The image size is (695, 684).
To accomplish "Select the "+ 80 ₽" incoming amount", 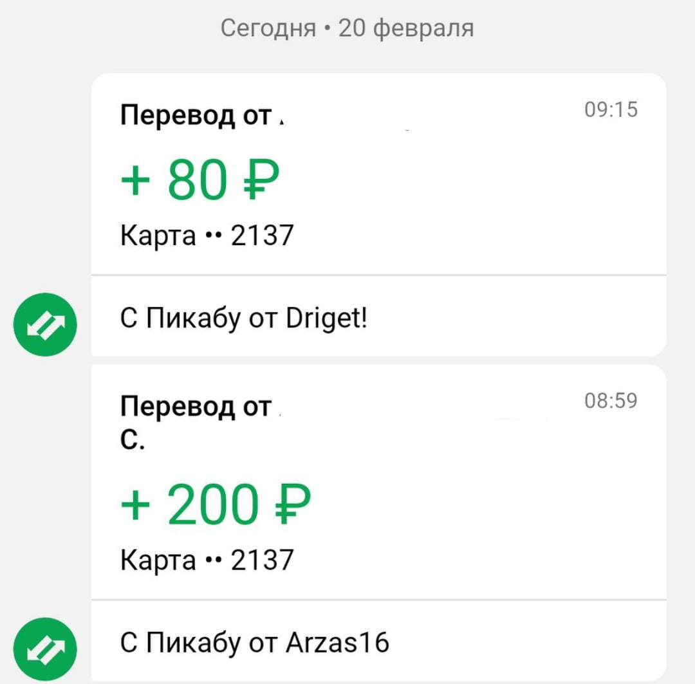I will point(199,181).
